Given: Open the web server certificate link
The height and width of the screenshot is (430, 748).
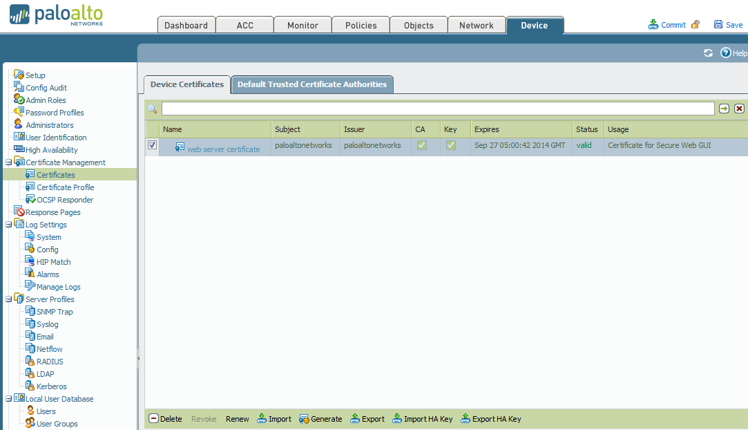Looking at the screenshot, I should point(223,149).
